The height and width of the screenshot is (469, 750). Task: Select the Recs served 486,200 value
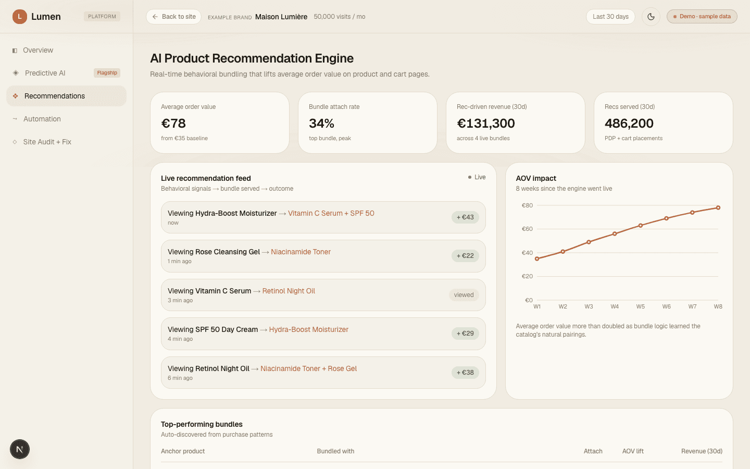[629, 124]
